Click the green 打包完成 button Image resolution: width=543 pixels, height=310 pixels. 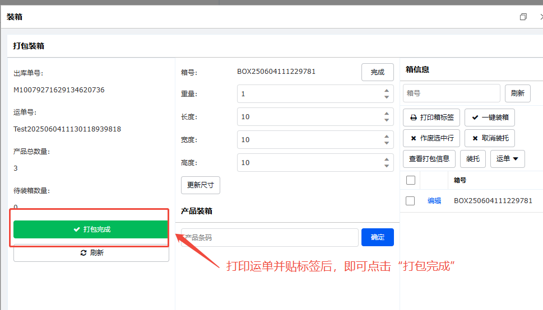[91, 229]
